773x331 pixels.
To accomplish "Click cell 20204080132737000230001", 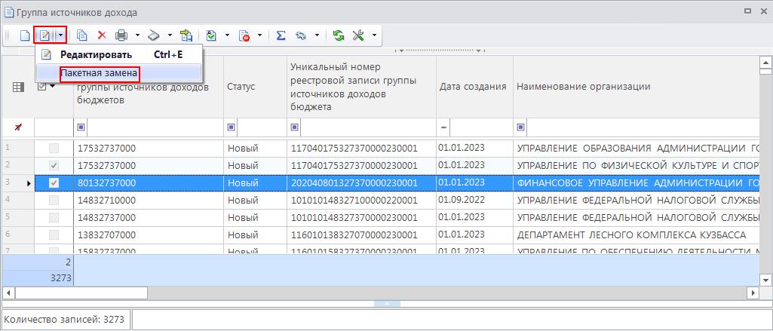I will click(x=361, y=183).
